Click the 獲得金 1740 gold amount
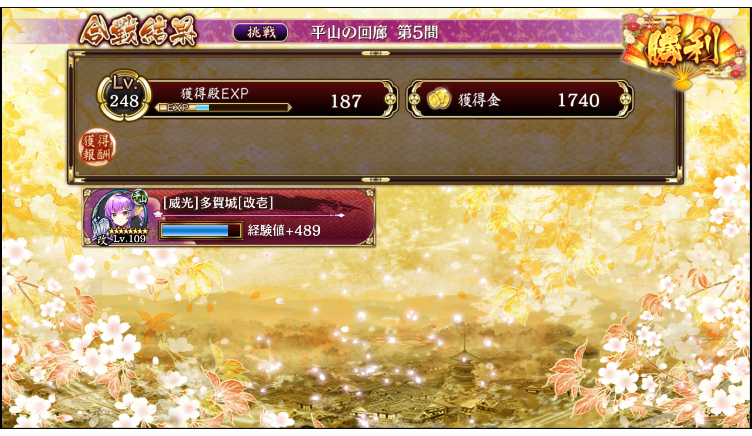 point(578,100)
